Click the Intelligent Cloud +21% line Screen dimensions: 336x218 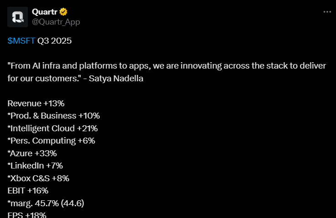(52, 129)
